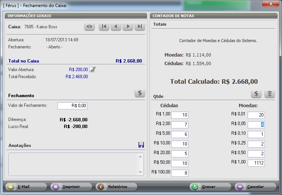Clear note counts with the trash icon

coord(270,94)
